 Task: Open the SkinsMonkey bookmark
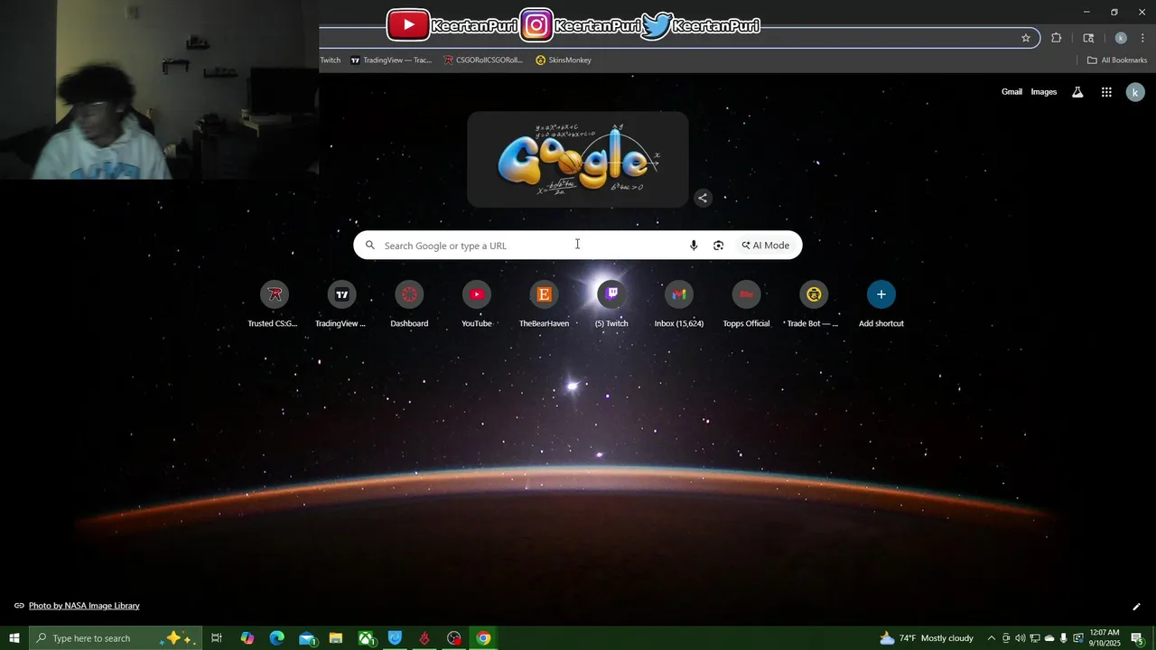(564, 60)
